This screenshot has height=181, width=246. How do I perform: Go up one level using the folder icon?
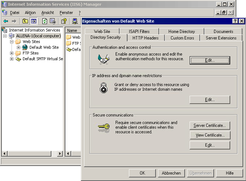coord(25,21)
